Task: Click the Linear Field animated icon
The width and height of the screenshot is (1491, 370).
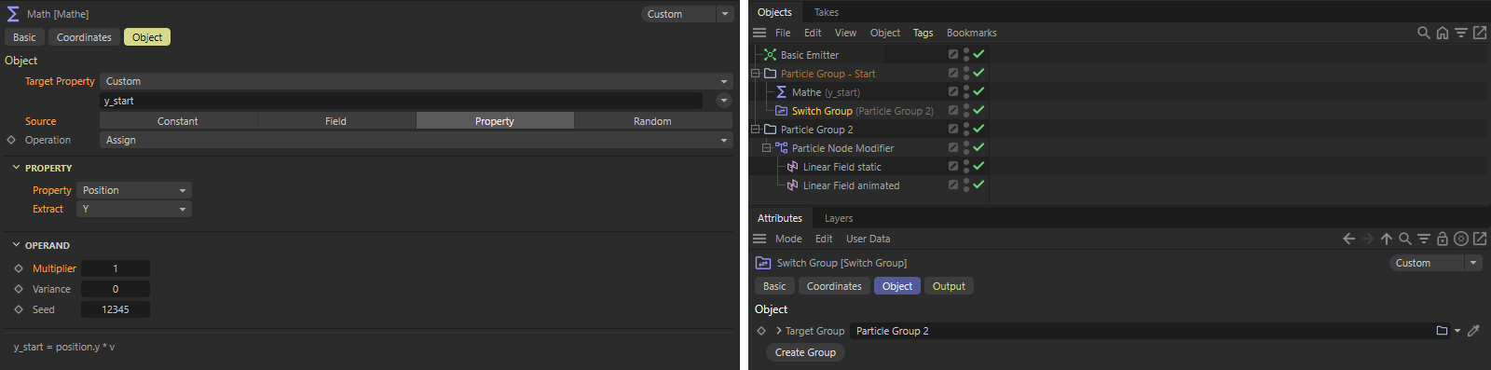Action: 792,185
